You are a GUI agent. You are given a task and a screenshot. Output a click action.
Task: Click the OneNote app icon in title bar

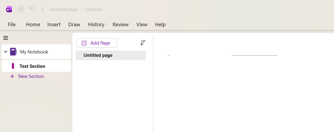9,9
